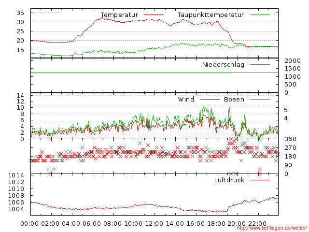Select the Temperatur legend label
This screenshot has width=309, height=232.
(x=119, y=15)
